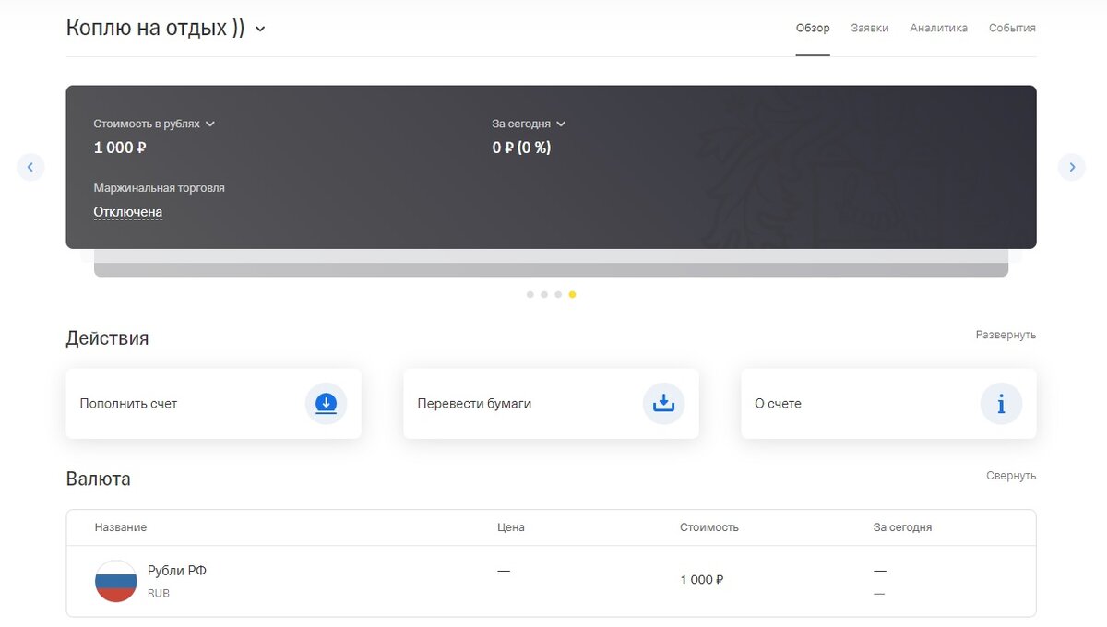1107x627 pixels.
Task: Open the Аналитика tab
Action: pyautogui.click(x=939, y=28)
